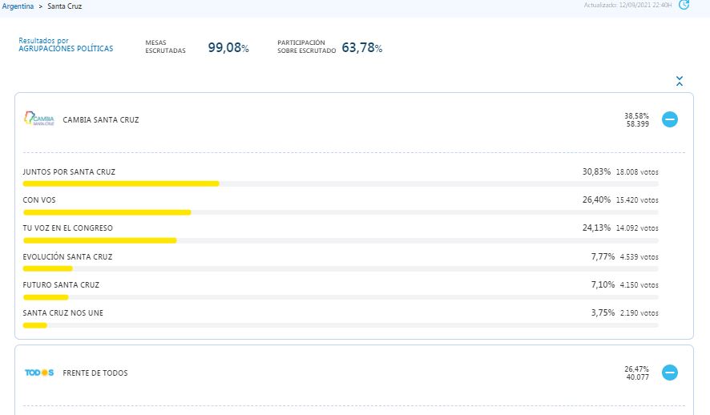Click the Con Vos yellow progress bar
710x415 pixels.
pyautogui.click(x=107, y=212)
